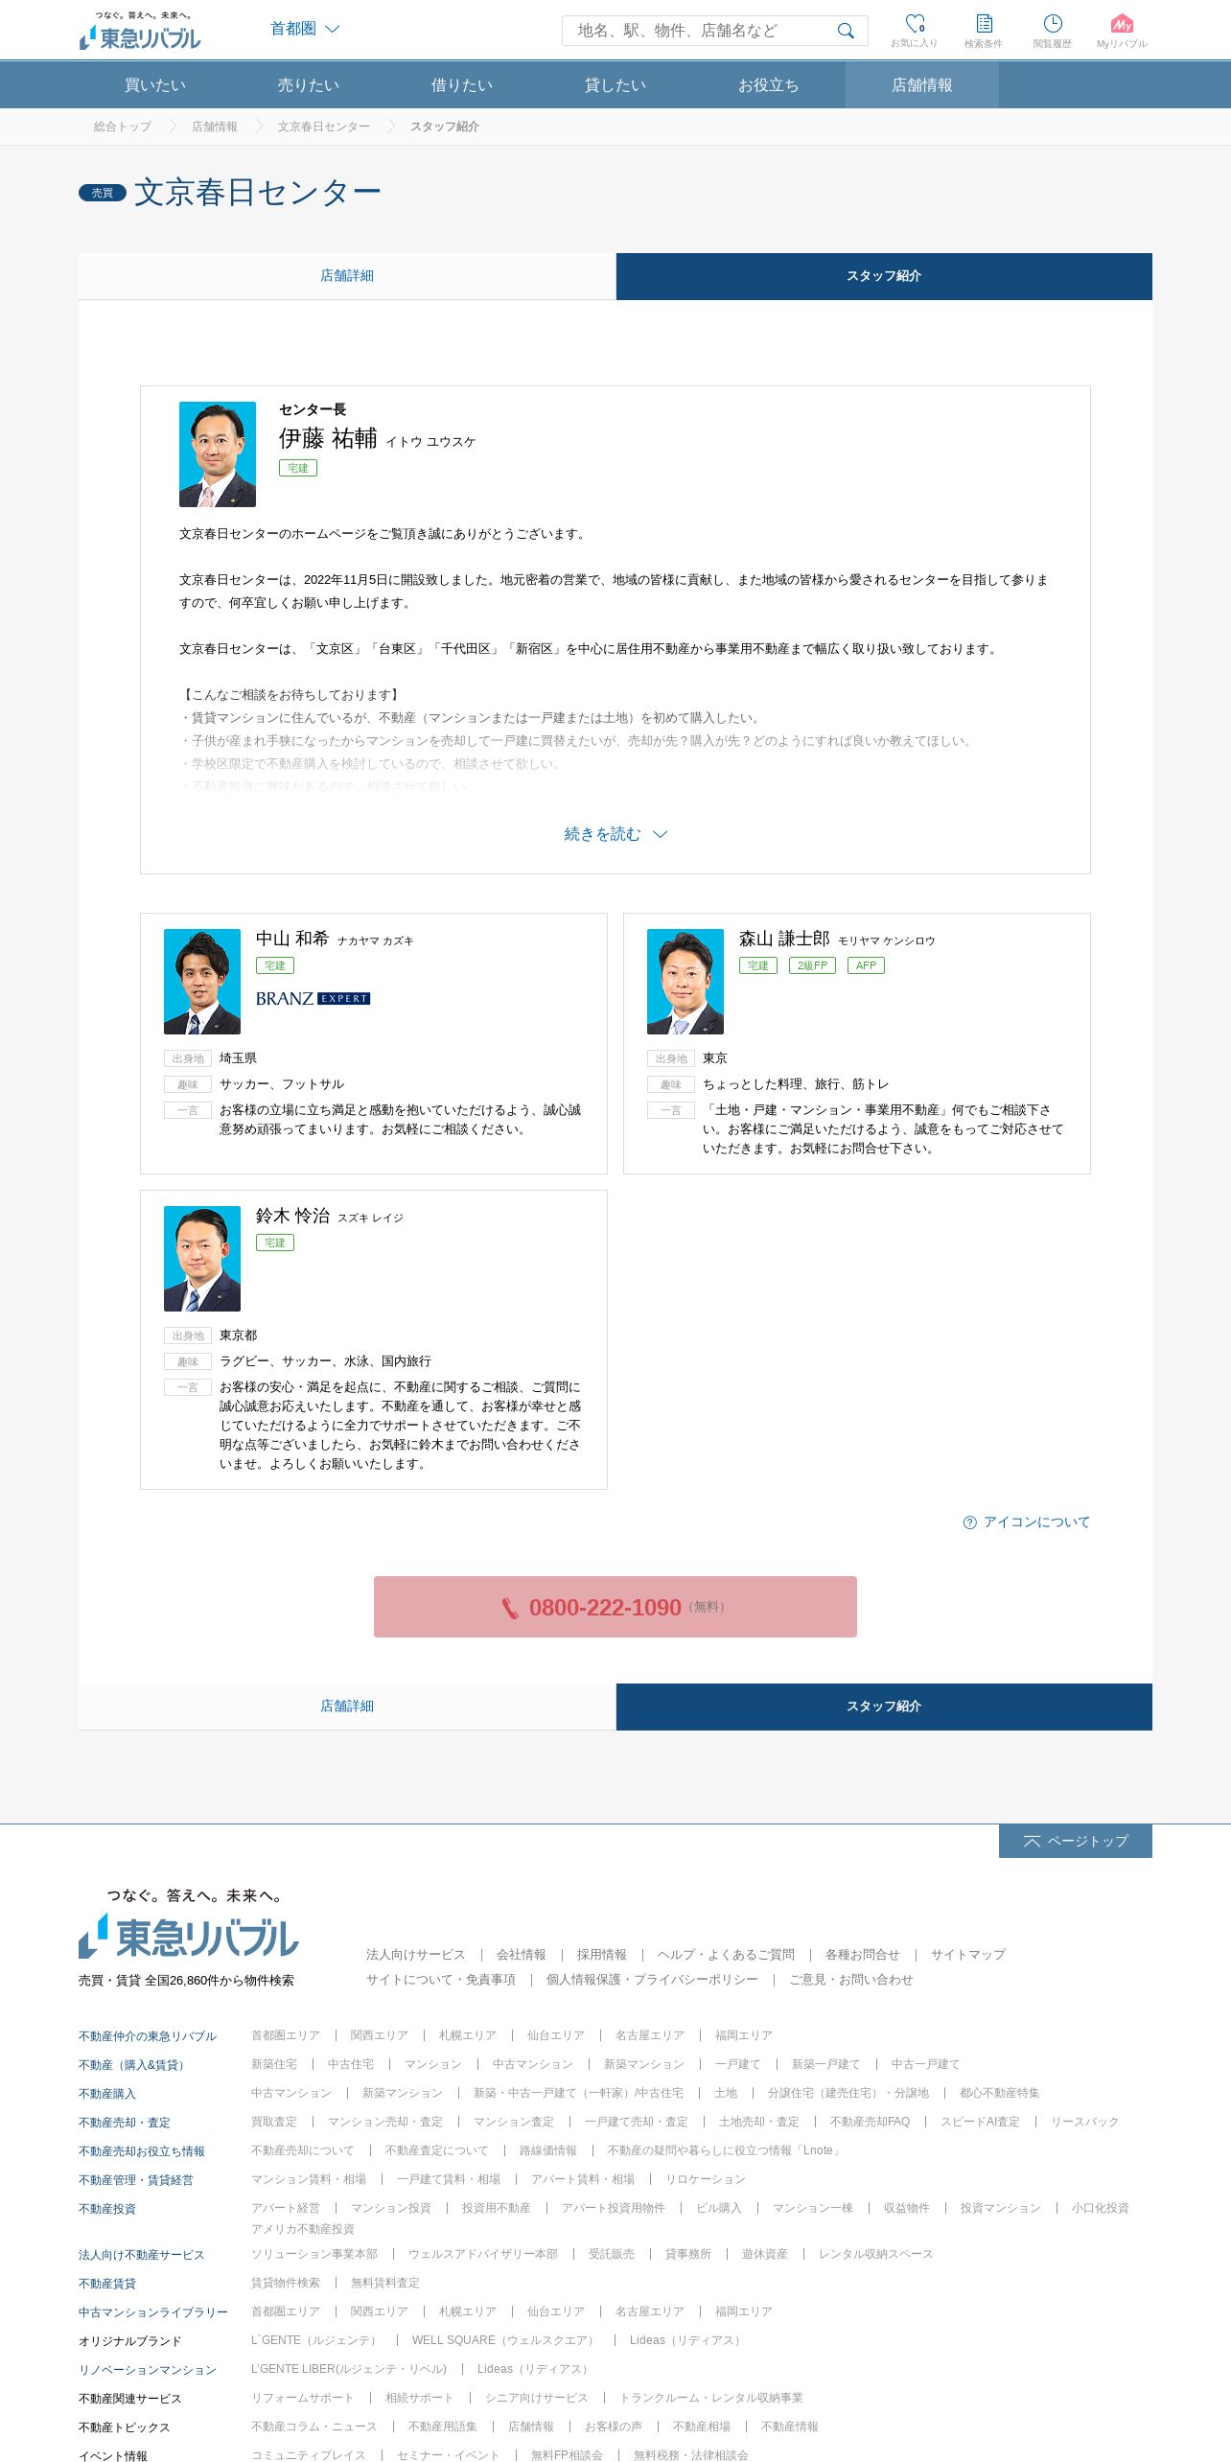Open the footer サイトマップ link

pyautogui.click(x=968, y=1955)
